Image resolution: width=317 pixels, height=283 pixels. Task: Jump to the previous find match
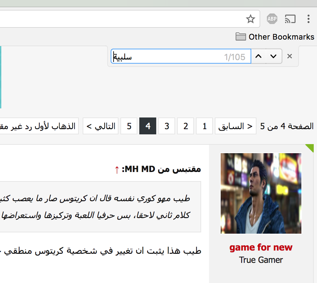click(258, 56)
